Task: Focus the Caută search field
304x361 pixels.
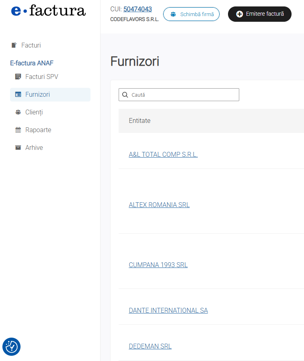Action: (x=183, y=95)
